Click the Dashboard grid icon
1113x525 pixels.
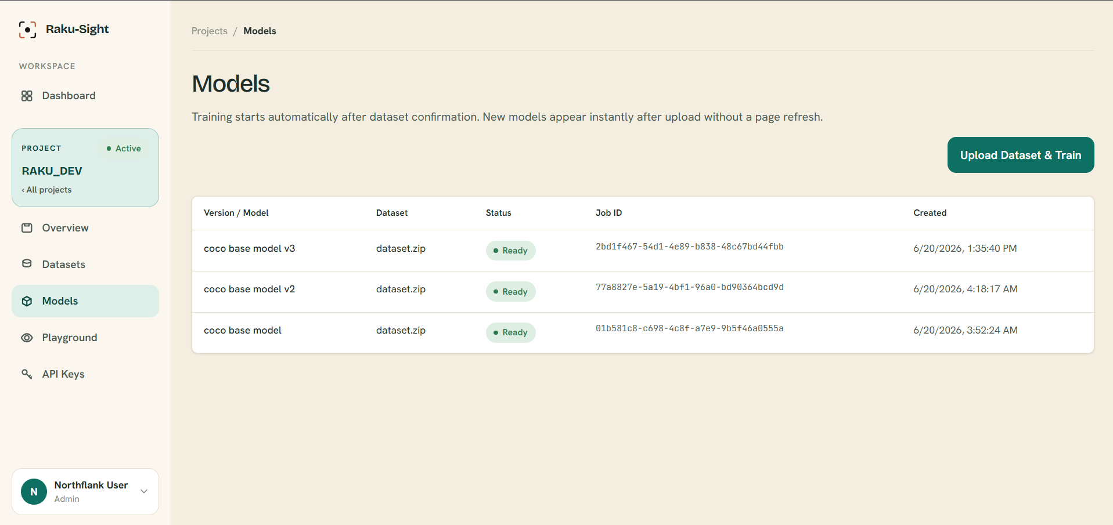pos(27,96)
